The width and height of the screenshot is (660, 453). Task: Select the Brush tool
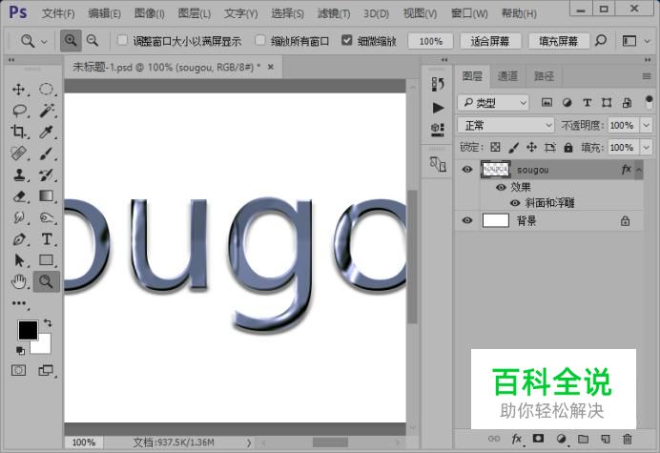(46, 154)
